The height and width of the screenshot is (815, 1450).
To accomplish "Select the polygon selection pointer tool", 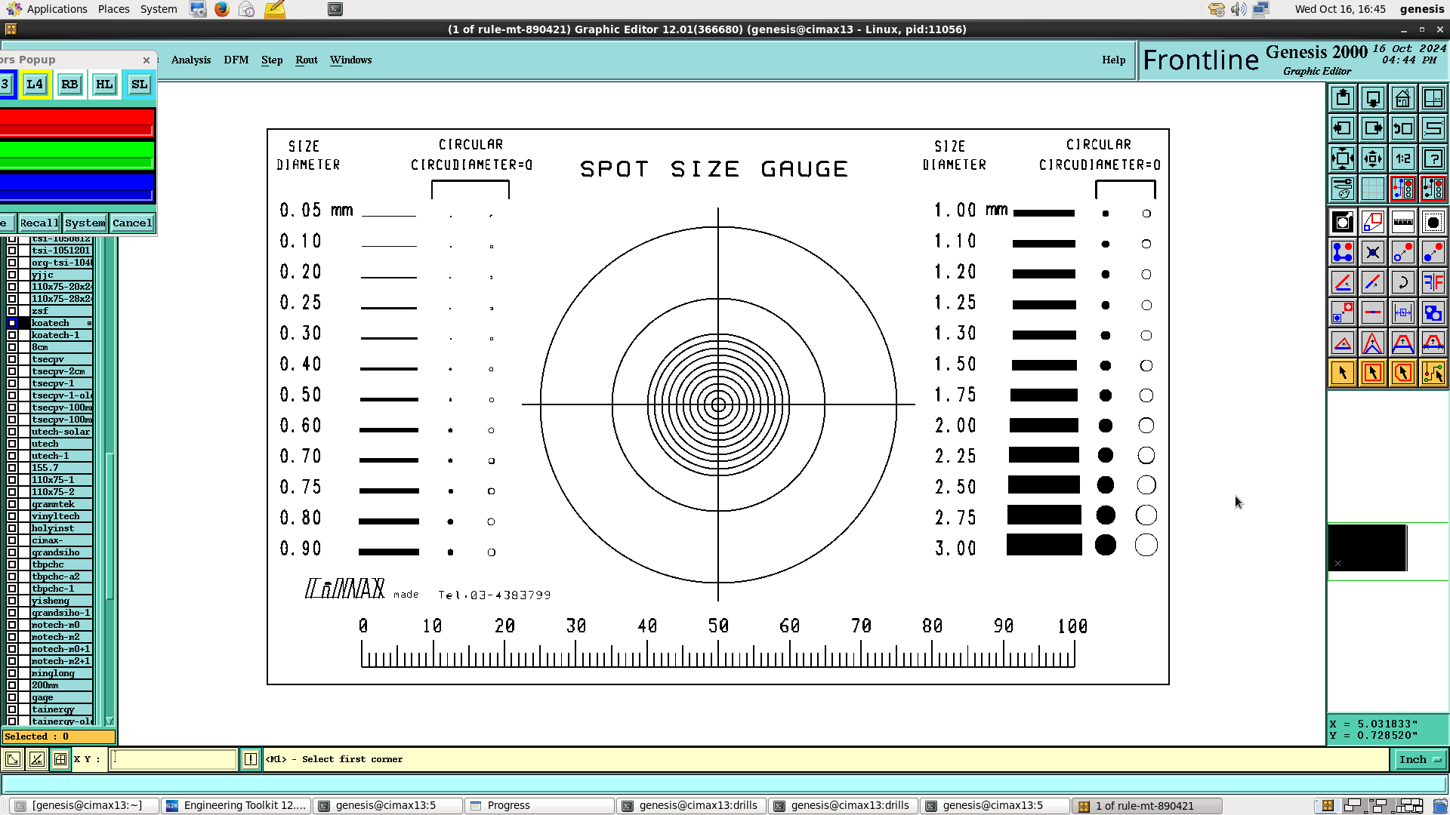I will (1403, 373).
